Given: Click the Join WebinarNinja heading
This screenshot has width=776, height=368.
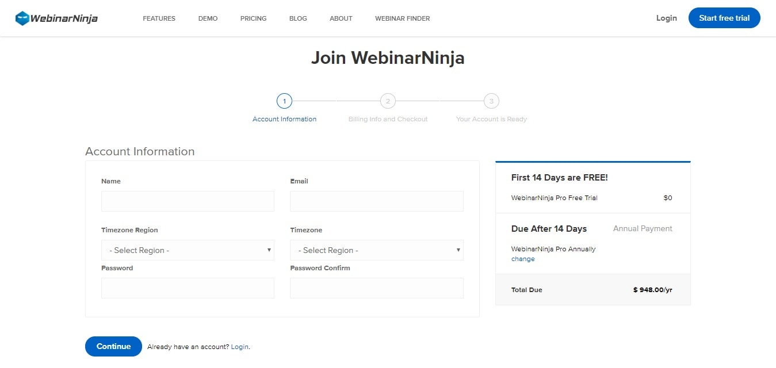Looking at the screenshot, I should pyautogui.click(x=388, y=57).
